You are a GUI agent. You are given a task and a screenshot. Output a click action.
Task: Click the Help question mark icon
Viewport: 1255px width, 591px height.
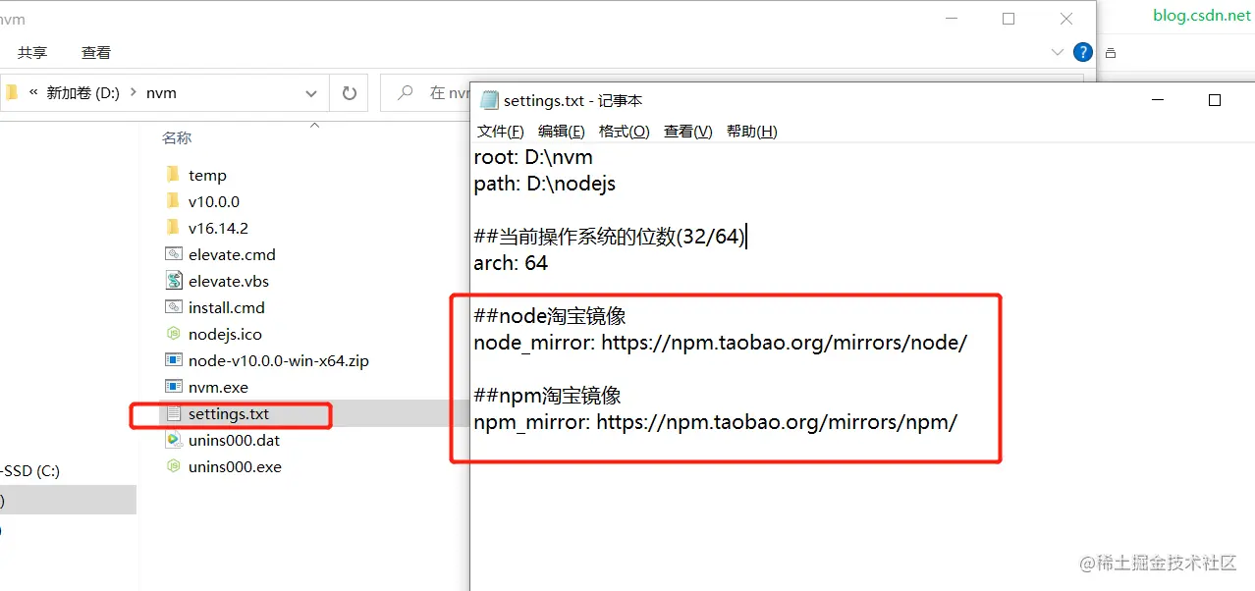coord(1082,51)
